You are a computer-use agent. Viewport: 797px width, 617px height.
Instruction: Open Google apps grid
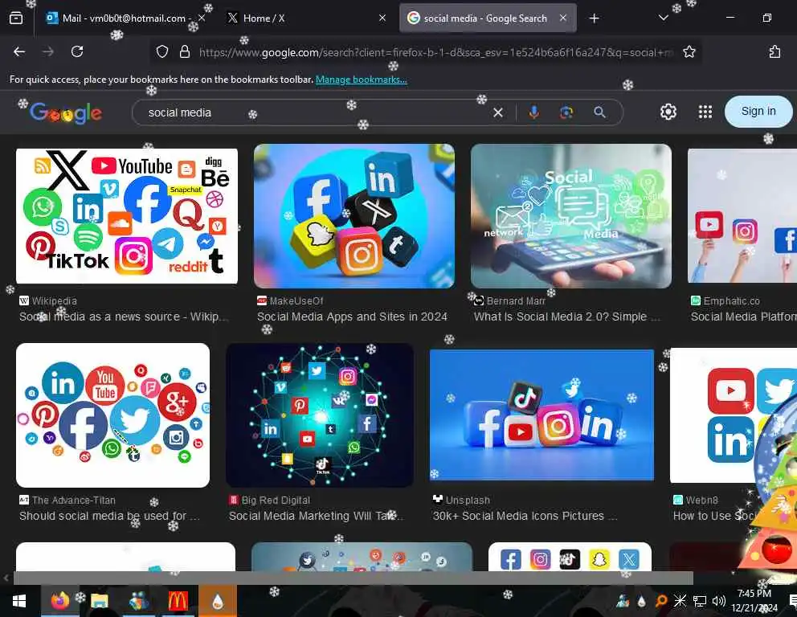pyautogui.click(x=705, y=112)
